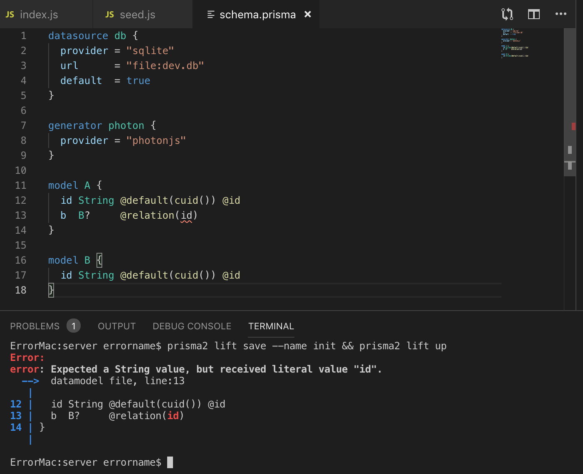Click the underlined id error on line 13
Image resolution: width=583 pixels, height=474 pixels.
[186, 215]
